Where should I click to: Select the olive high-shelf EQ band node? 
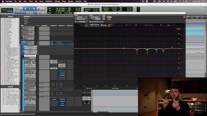pyautogui.click(x=172, y=47)
